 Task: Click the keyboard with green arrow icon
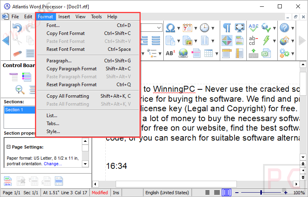[x=254, y=53]
